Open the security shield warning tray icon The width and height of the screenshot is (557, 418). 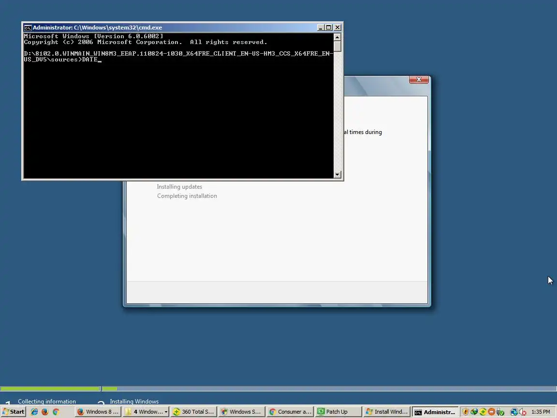pyautogui.click(x=465, y=412)
